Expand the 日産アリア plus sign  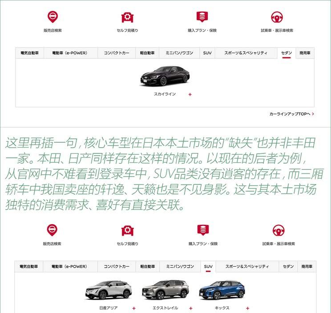(x=134, y=309)
